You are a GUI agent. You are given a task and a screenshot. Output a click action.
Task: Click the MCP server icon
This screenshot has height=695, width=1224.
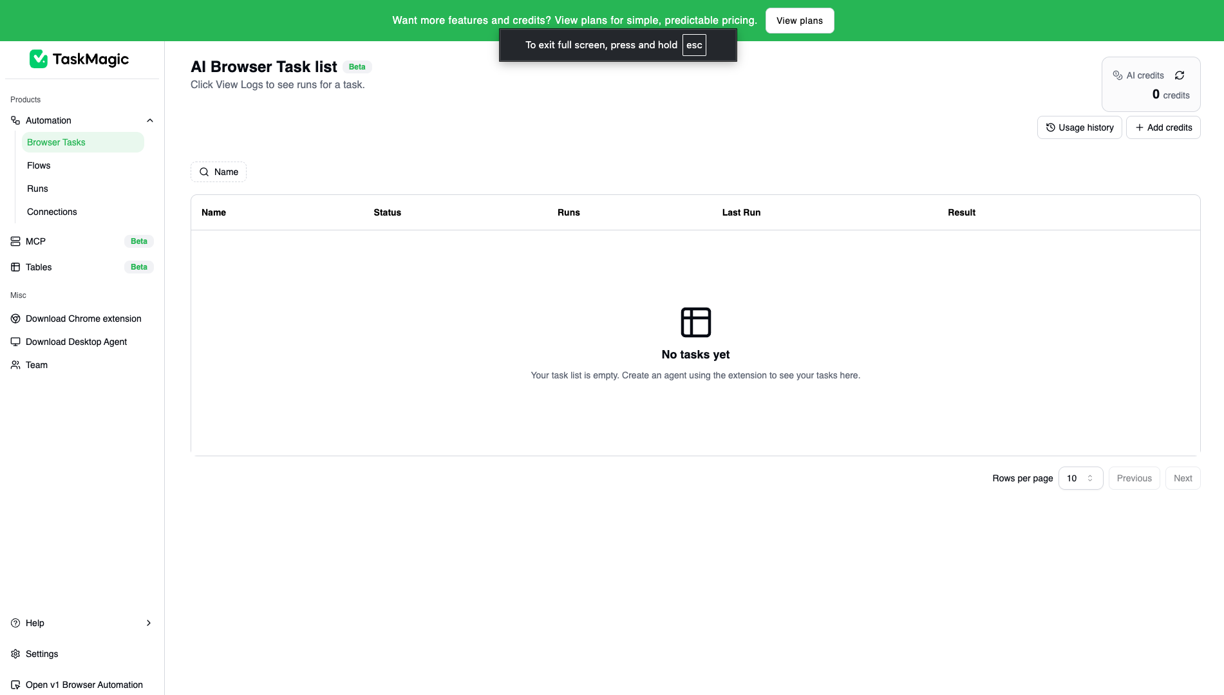[x=15, y=241]
